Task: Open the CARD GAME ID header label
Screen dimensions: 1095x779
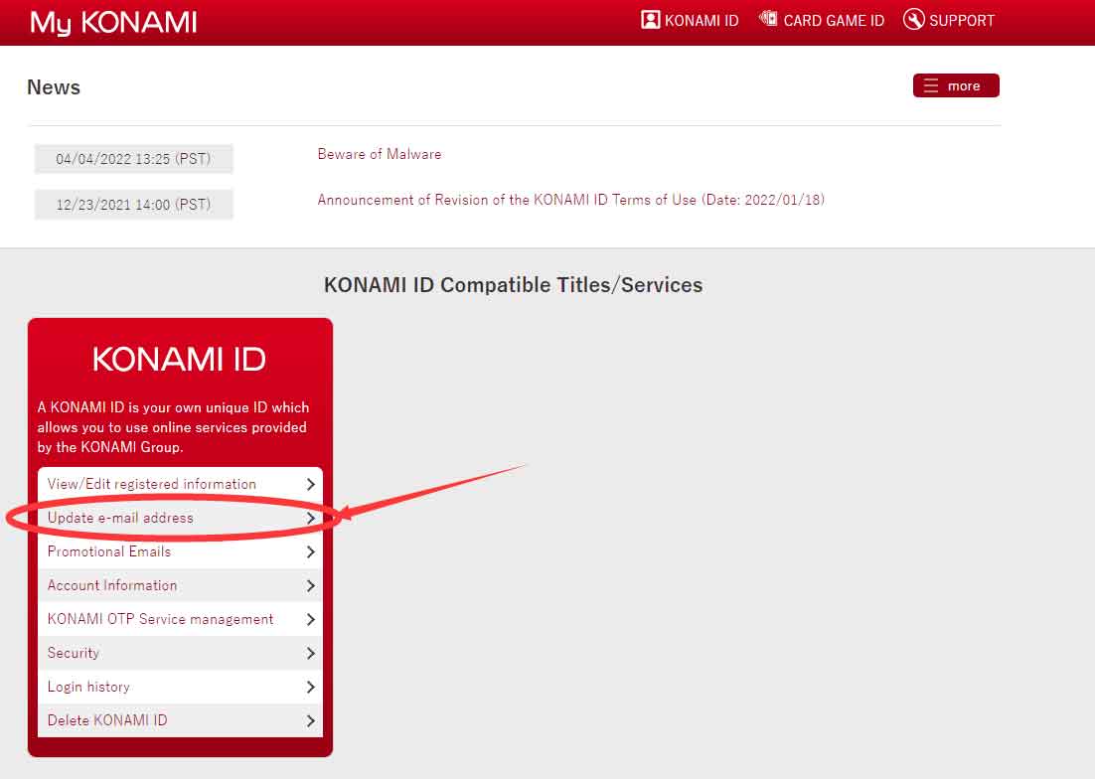Action: click(834, 21)
